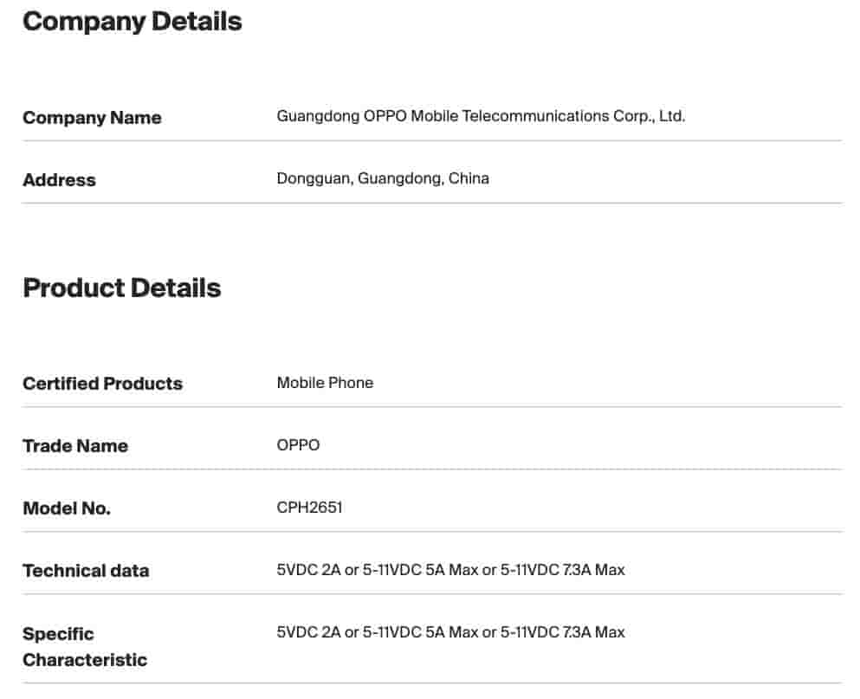Select the Dongguan, Guangdong, China address value
This screenshot has height=699, width=860.
point(383,178)
